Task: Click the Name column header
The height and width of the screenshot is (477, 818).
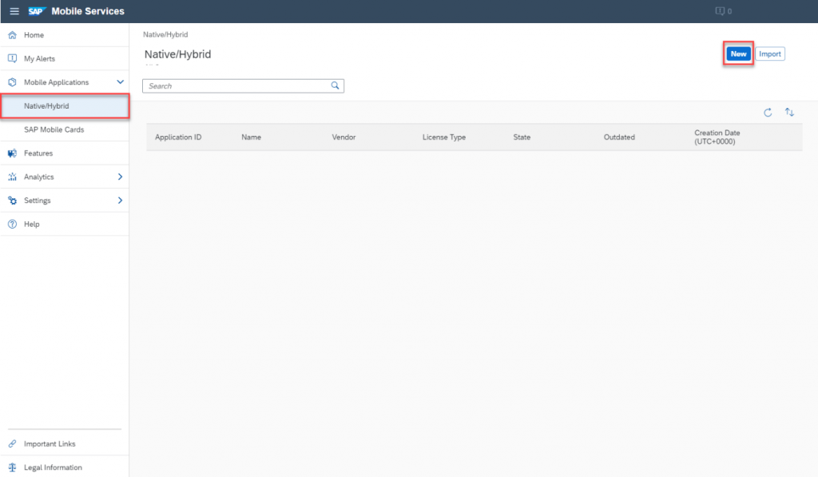Action: [251, 137]
